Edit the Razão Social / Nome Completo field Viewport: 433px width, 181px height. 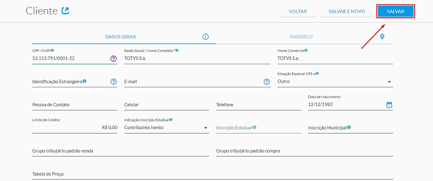pos(197,59)
